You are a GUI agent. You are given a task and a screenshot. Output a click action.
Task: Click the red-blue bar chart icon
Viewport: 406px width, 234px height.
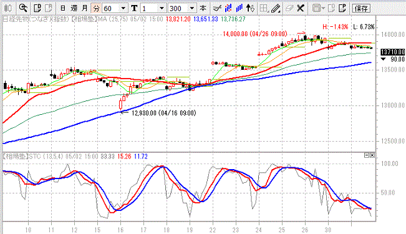(228, 8)
